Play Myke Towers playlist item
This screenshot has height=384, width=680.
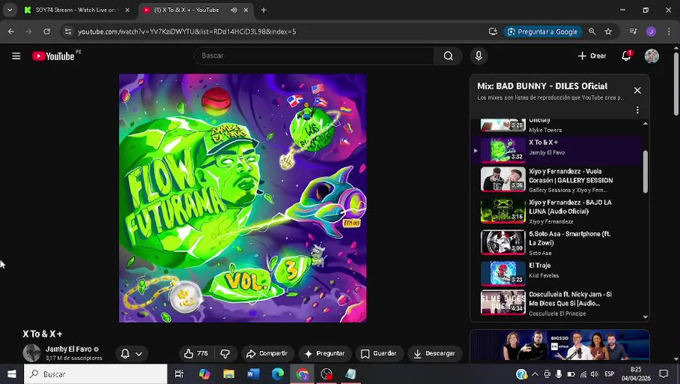pos(557,126)
